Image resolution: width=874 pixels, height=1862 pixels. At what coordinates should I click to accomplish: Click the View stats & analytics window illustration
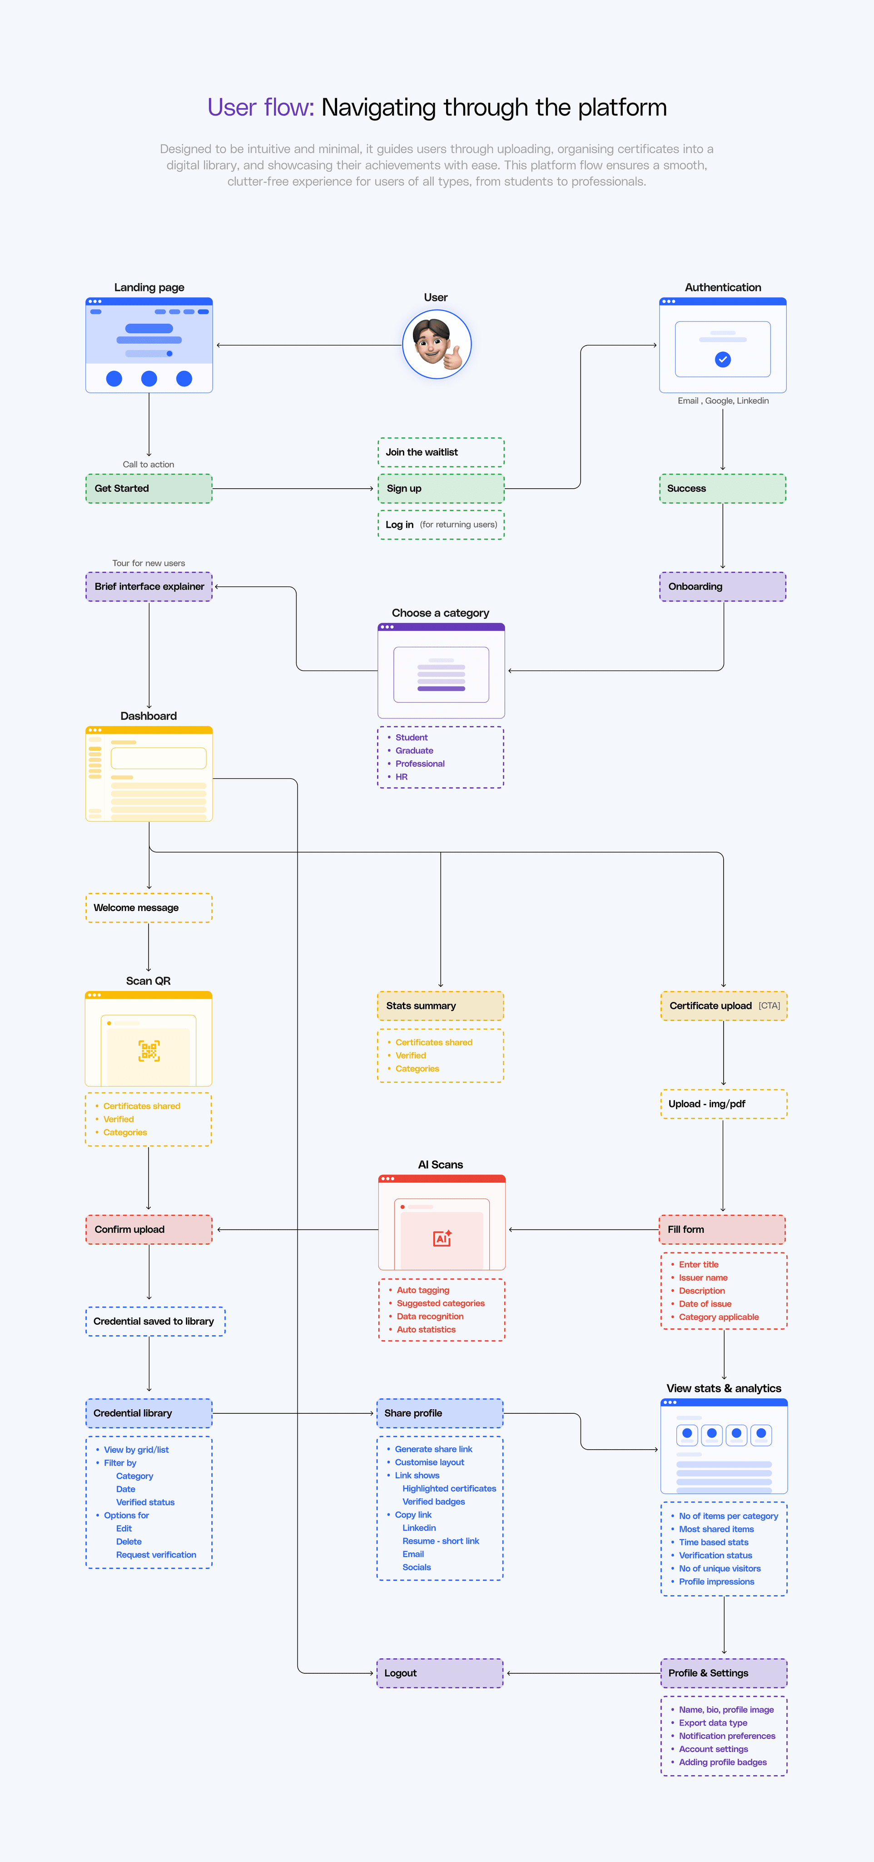click(724, 1446)
